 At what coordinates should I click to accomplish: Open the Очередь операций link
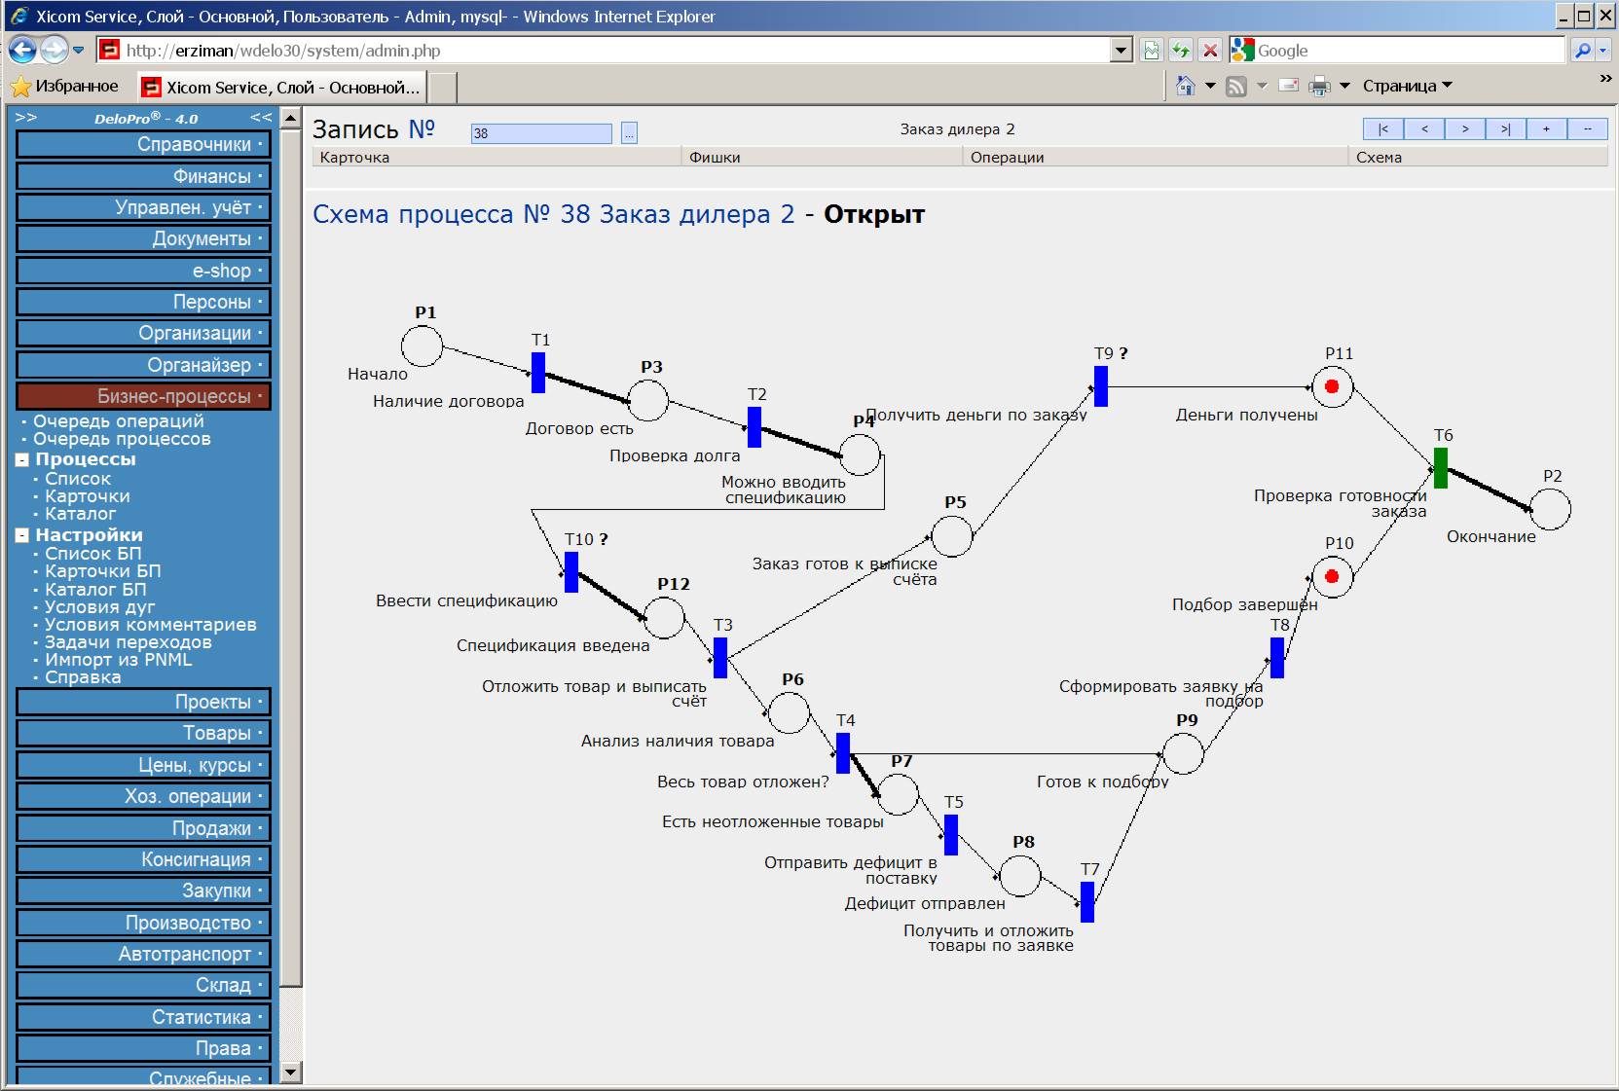pos(119,421)
